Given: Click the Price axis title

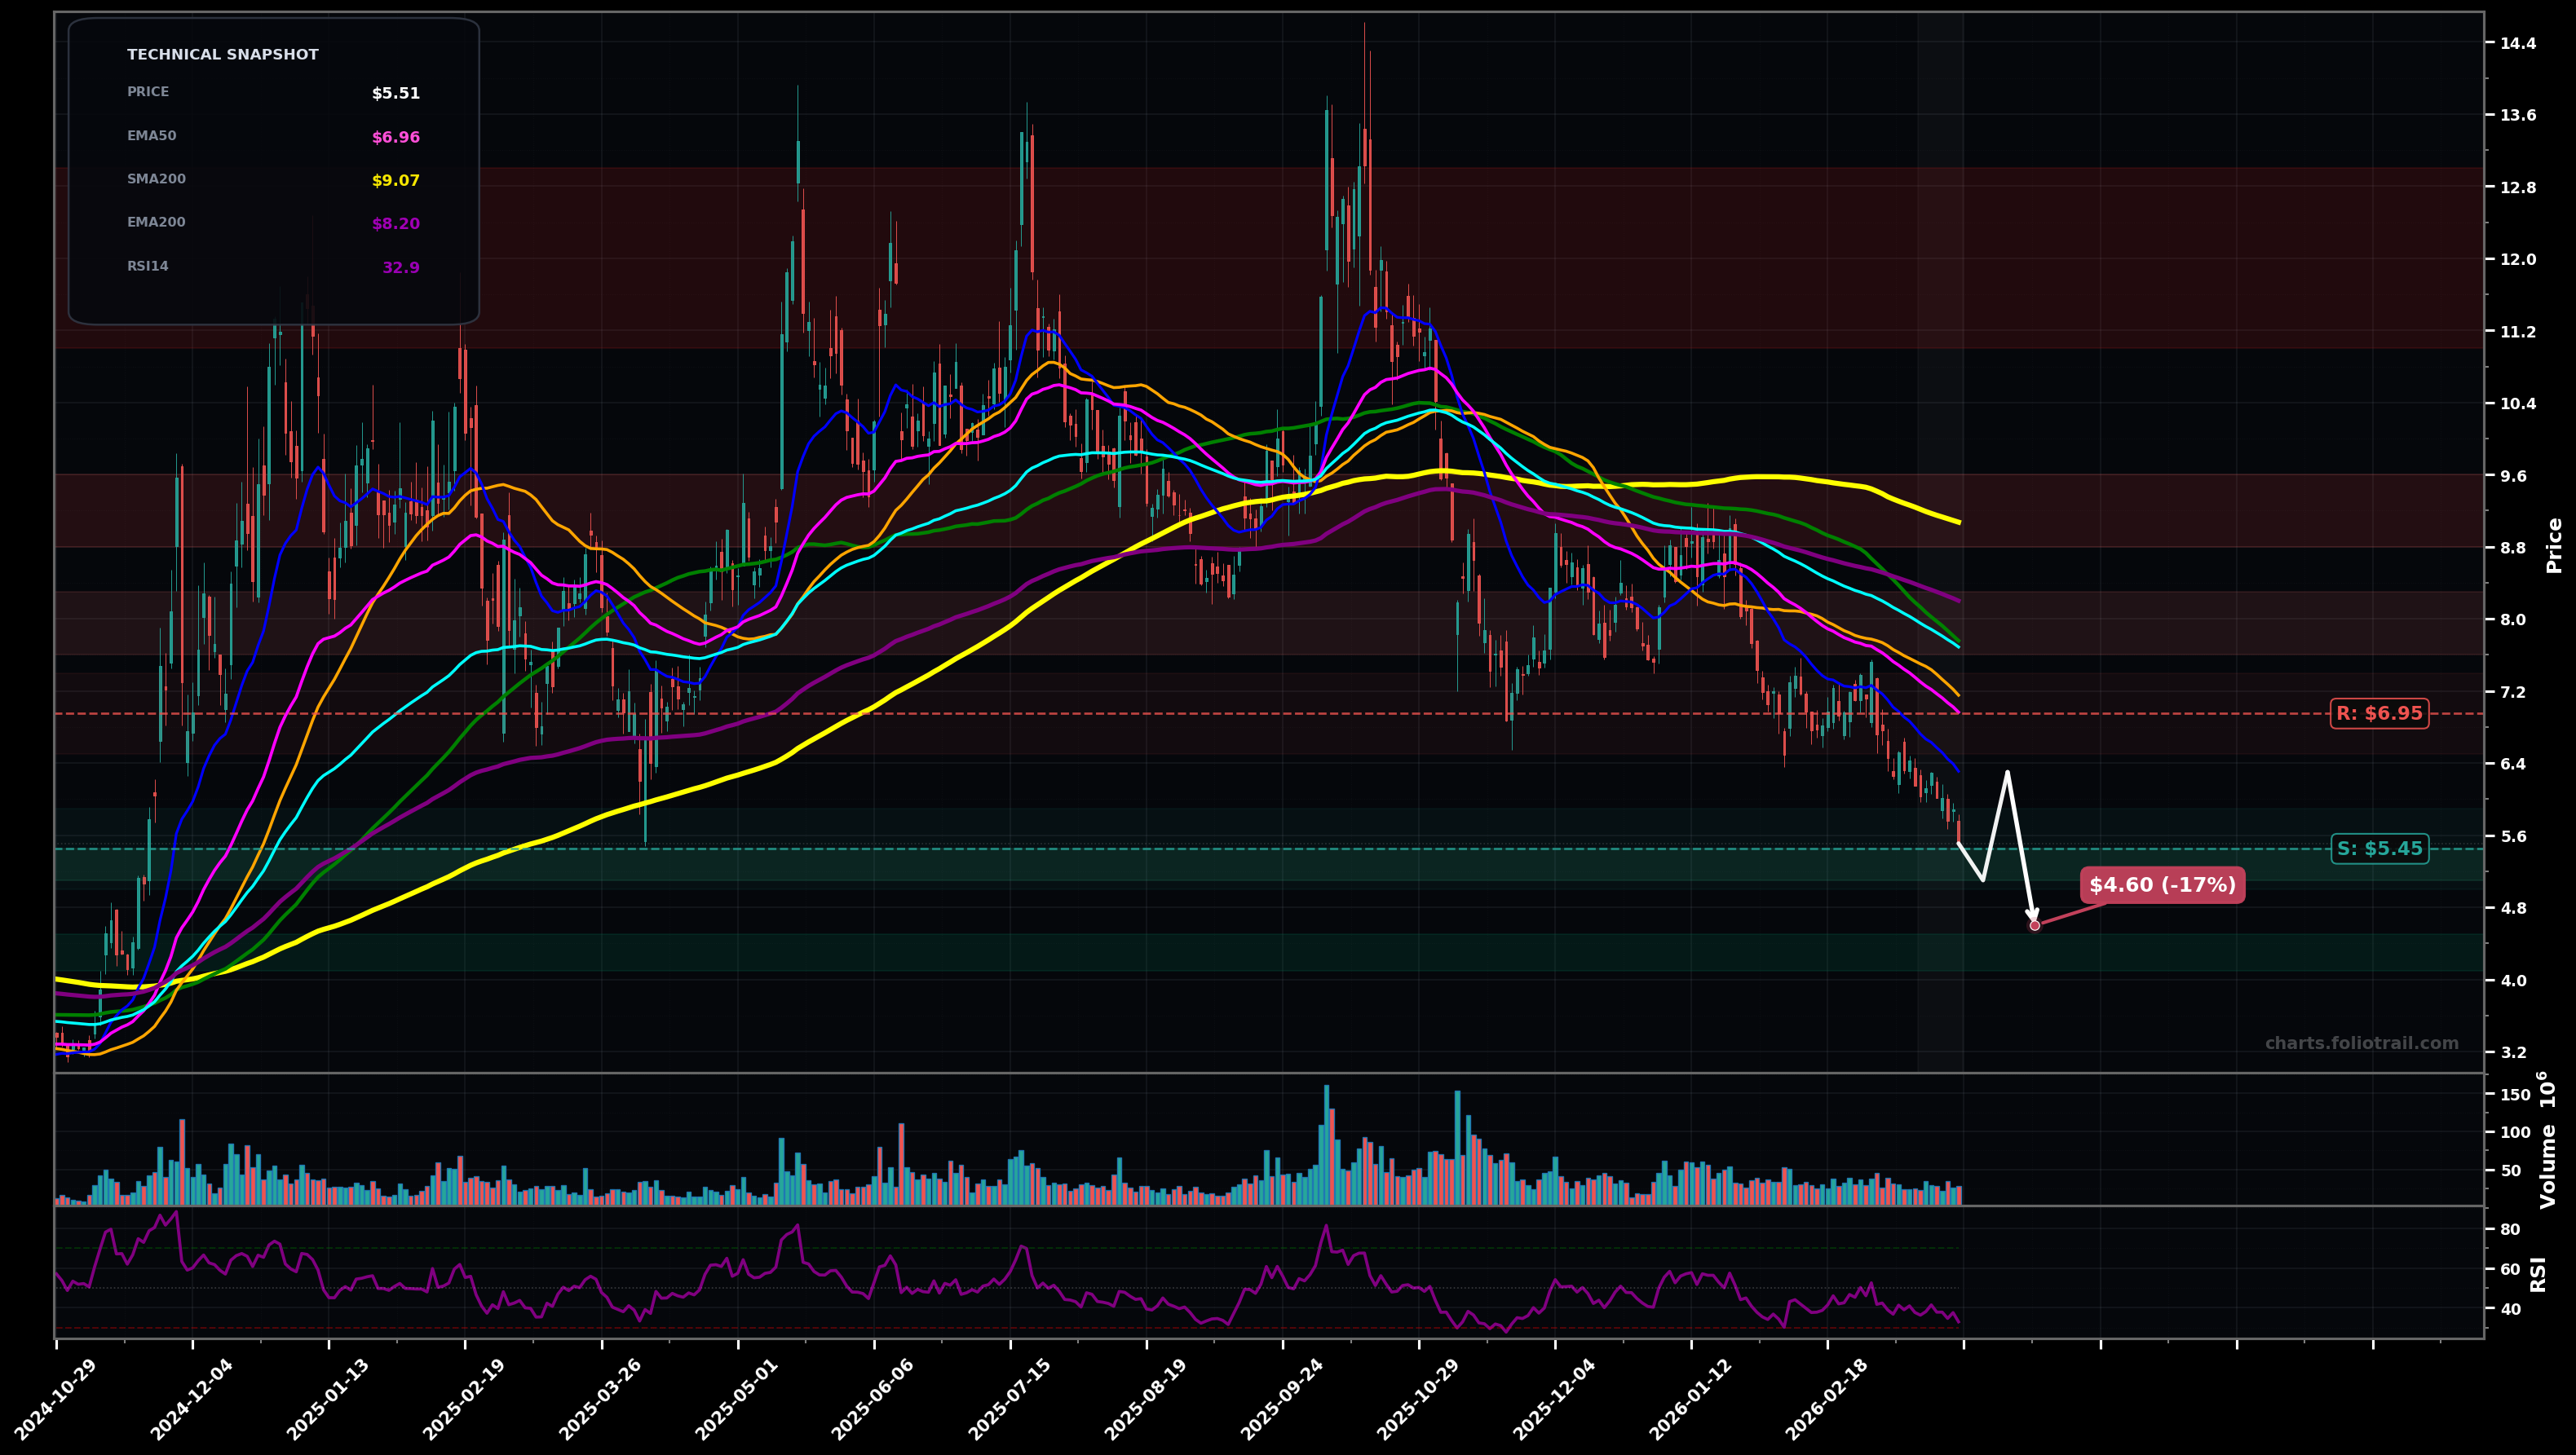Looking at the screenshot, I should 2554,545.
